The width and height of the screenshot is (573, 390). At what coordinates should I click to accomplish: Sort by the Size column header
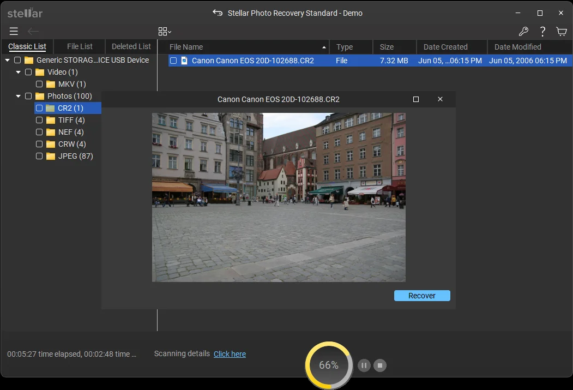395,47
